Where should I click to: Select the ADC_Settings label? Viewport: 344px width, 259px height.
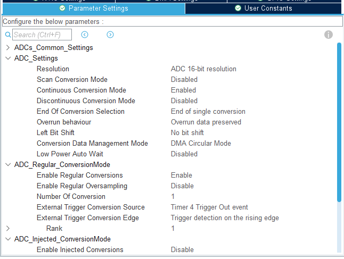(x=36, y=59)
